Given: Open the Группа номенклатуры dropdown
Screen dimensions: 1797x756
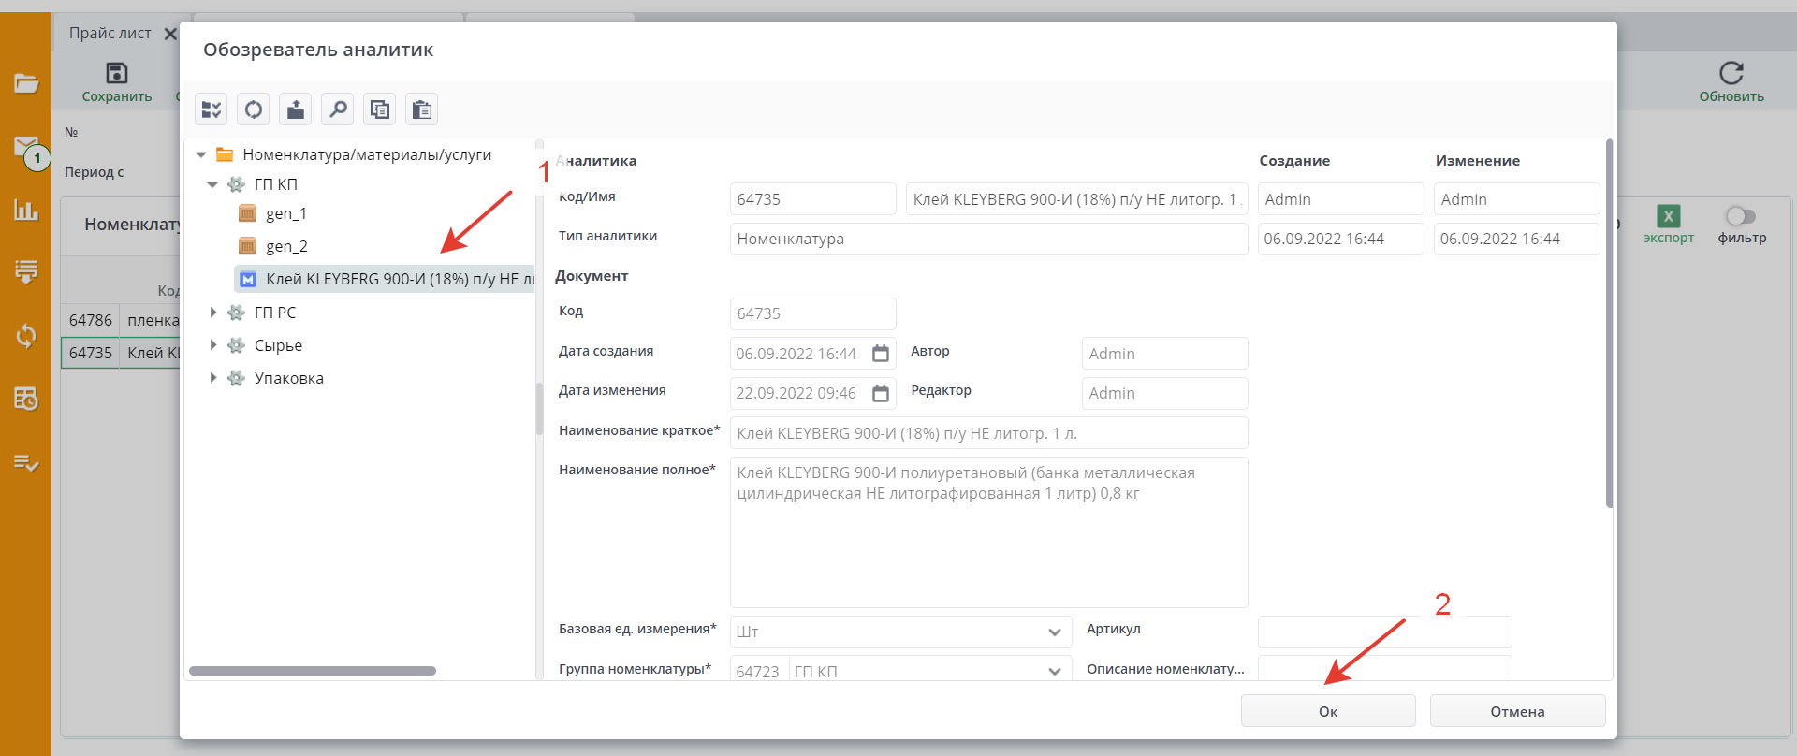Looking at the screenshot, I should point(1055,671).
